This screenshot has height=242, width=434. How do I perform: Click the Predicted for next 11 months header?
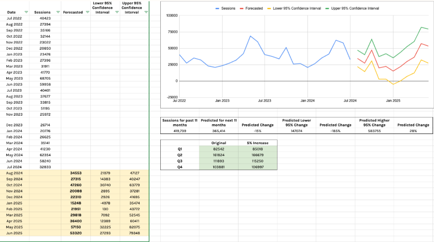click(x=219, y=122)
